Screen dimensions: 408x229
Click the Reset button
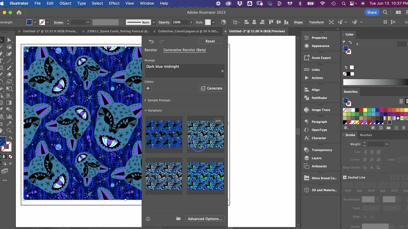210,41
